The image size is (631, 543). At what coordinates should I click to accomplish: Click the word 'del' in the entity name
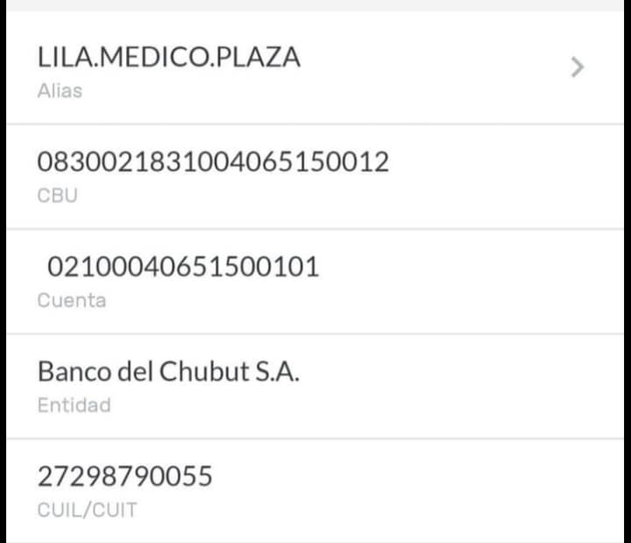tap(135, 371)
